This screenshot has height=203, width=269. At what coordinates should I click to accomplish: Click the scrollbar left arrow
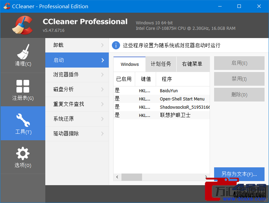point(117,177)
